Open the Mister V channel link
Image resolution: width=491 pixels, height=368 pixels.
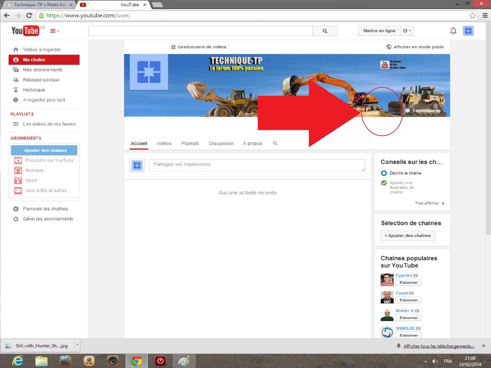coord(404,310)
